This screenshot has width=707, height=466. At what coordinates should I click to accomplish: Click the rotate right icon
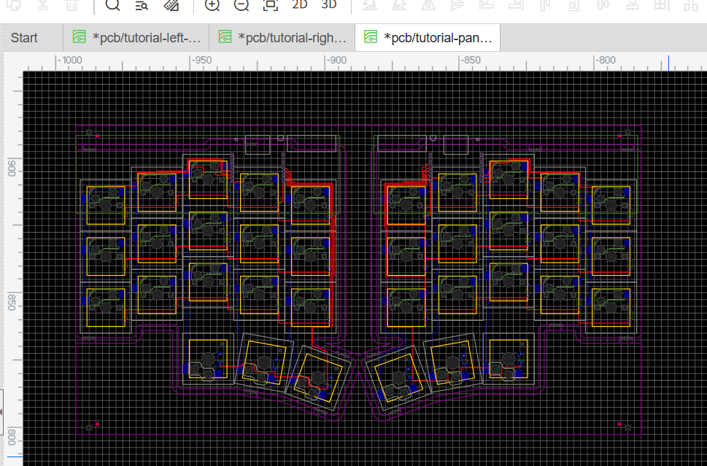click(399, 5)
